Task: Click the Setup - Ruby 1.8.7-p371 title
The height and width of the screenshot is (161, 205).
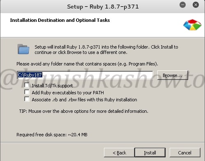Action: 103,7
